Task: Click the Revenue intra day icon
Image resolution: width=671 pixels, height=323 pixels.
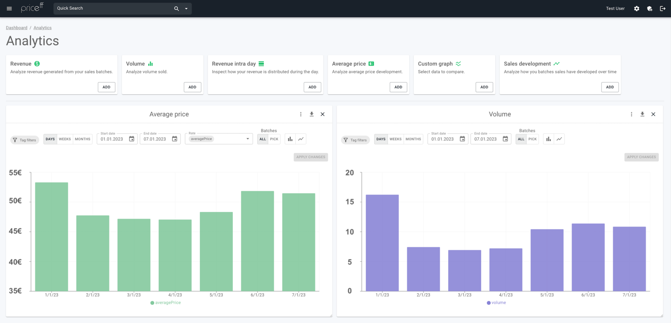Action: click(261, 64)
